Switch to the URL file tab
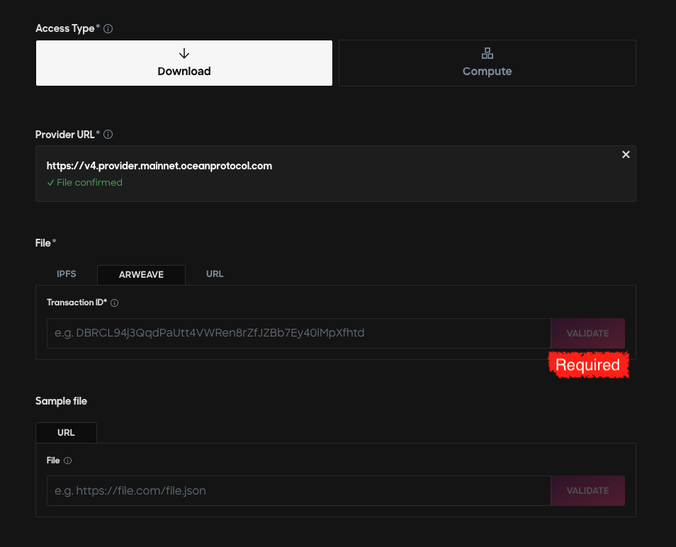 pyautogui.click(x=215, y=274)
